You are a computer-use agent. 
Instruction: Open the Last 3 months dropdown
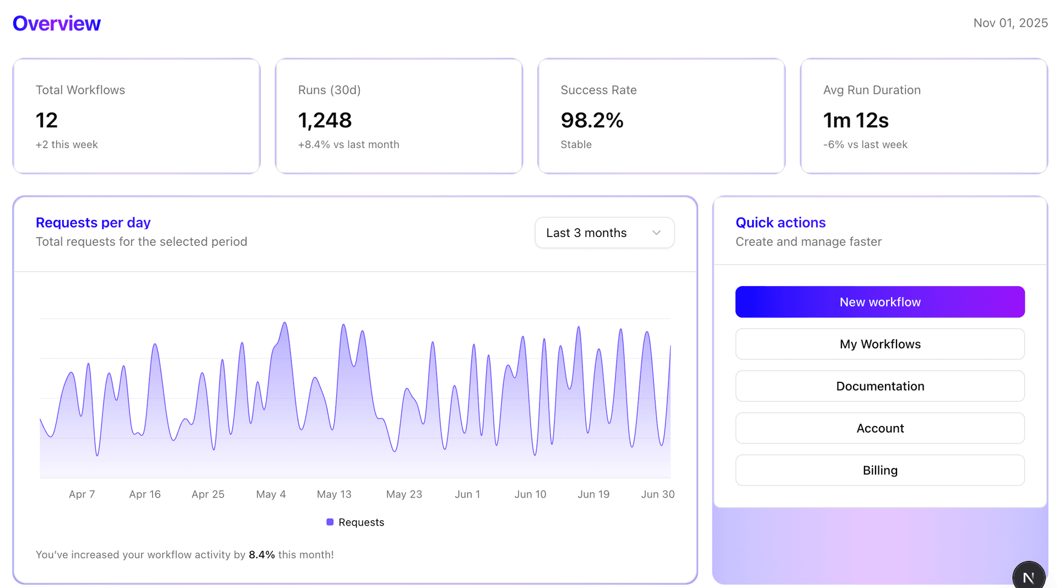point(604,233)
